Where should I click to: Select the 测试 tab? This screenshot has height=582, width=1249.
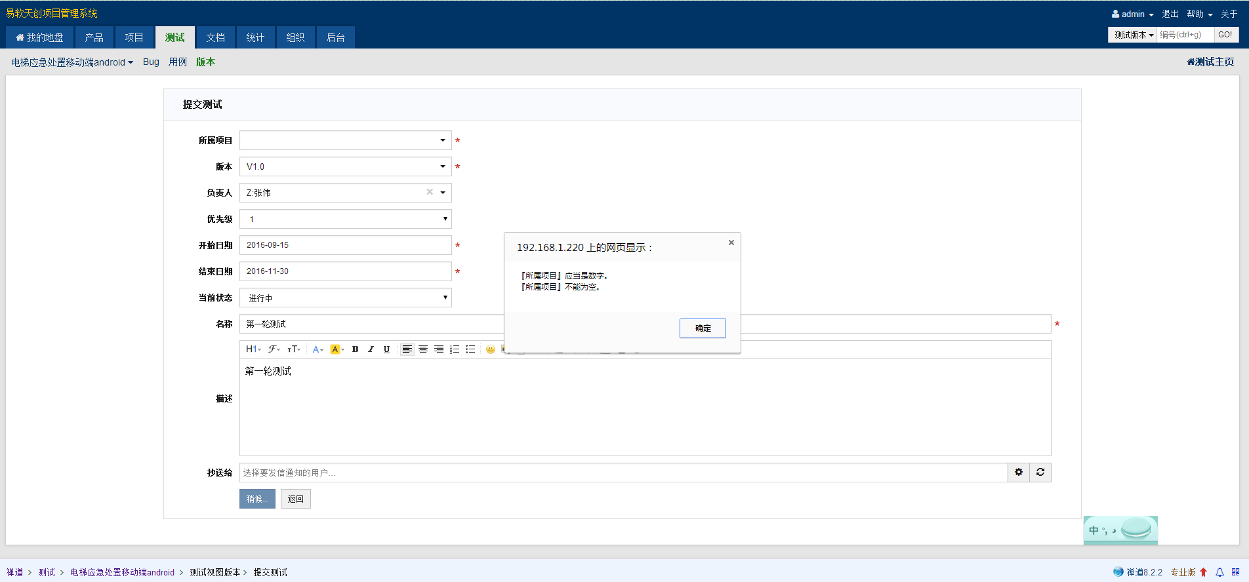[x=175, y=37]
